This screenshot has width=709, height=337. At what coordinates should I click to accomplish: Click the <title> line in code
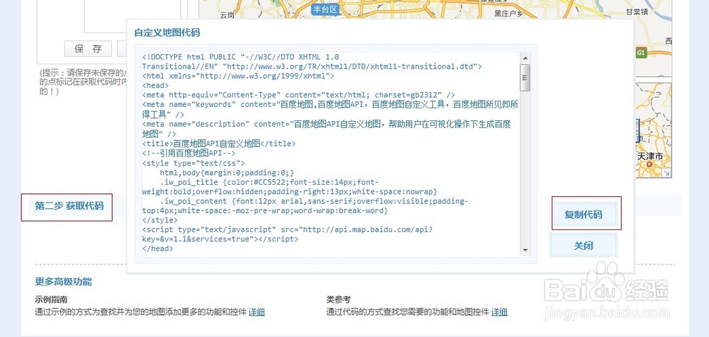click(218, 144)
